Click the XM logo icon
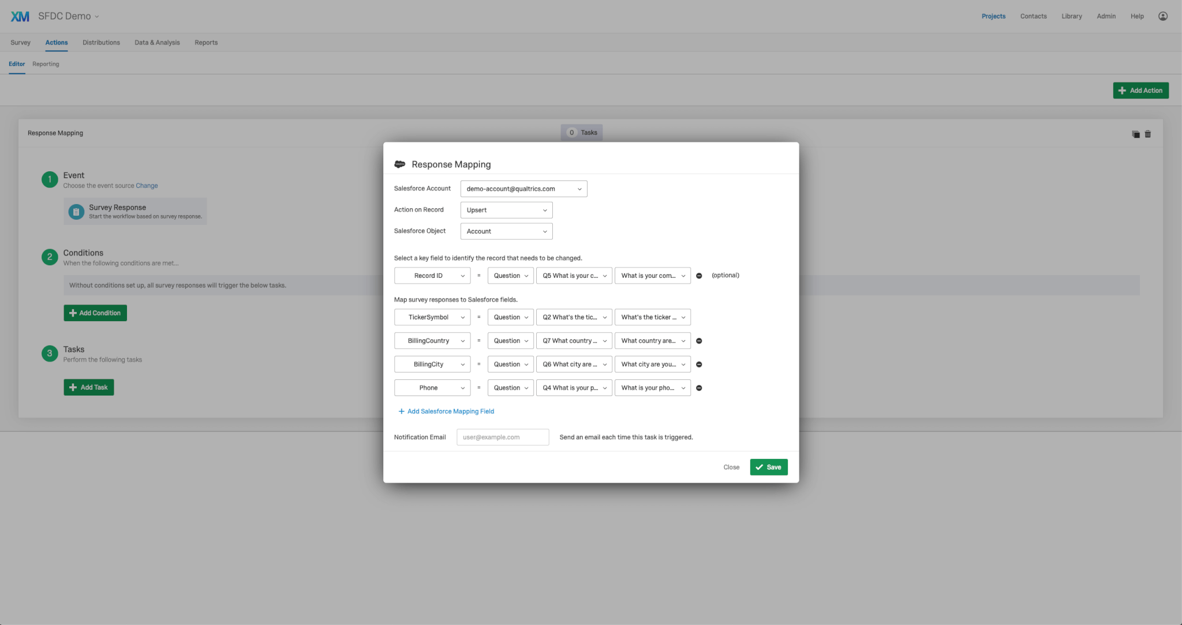 click(x=20, y=16)
